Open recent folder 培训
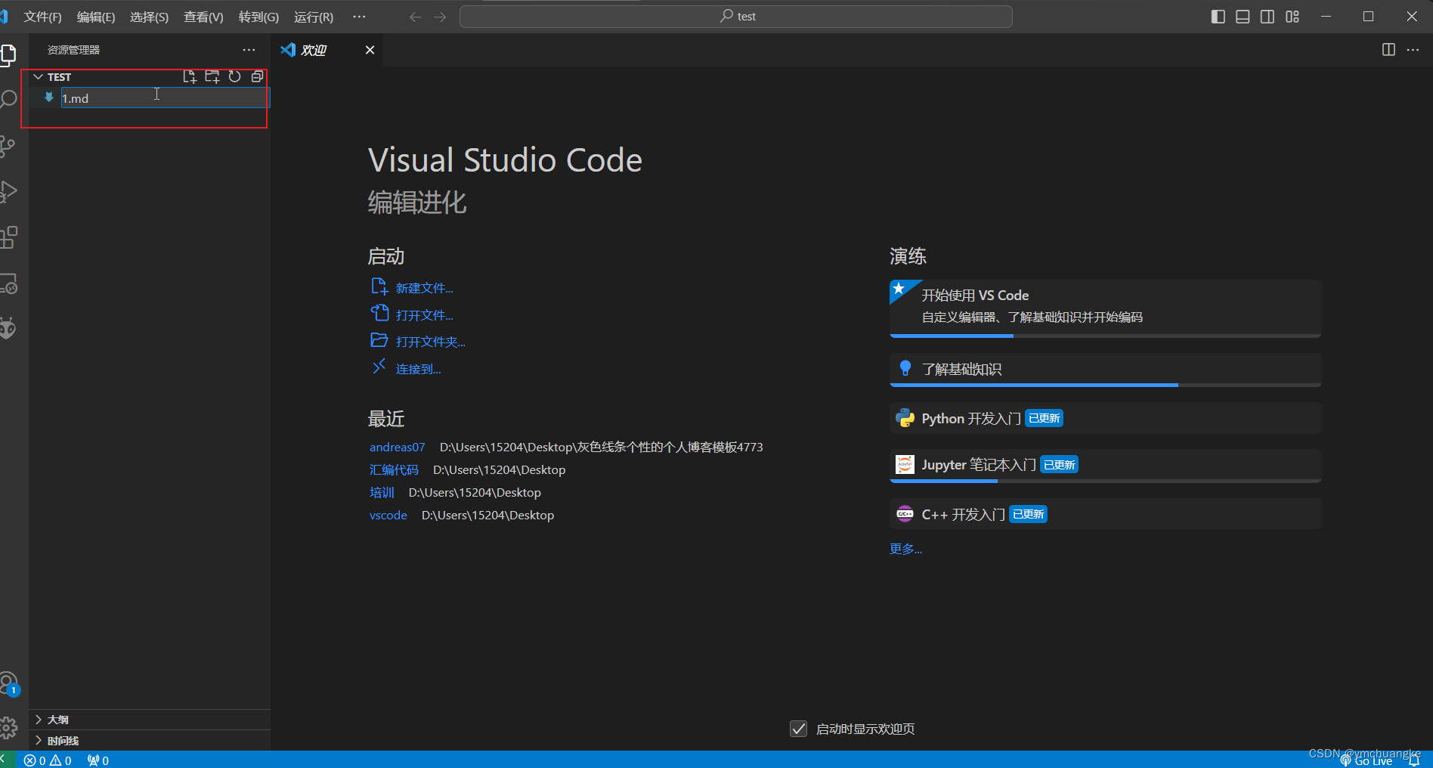This screenshot has height=768, width=1433. coord(382,493)
